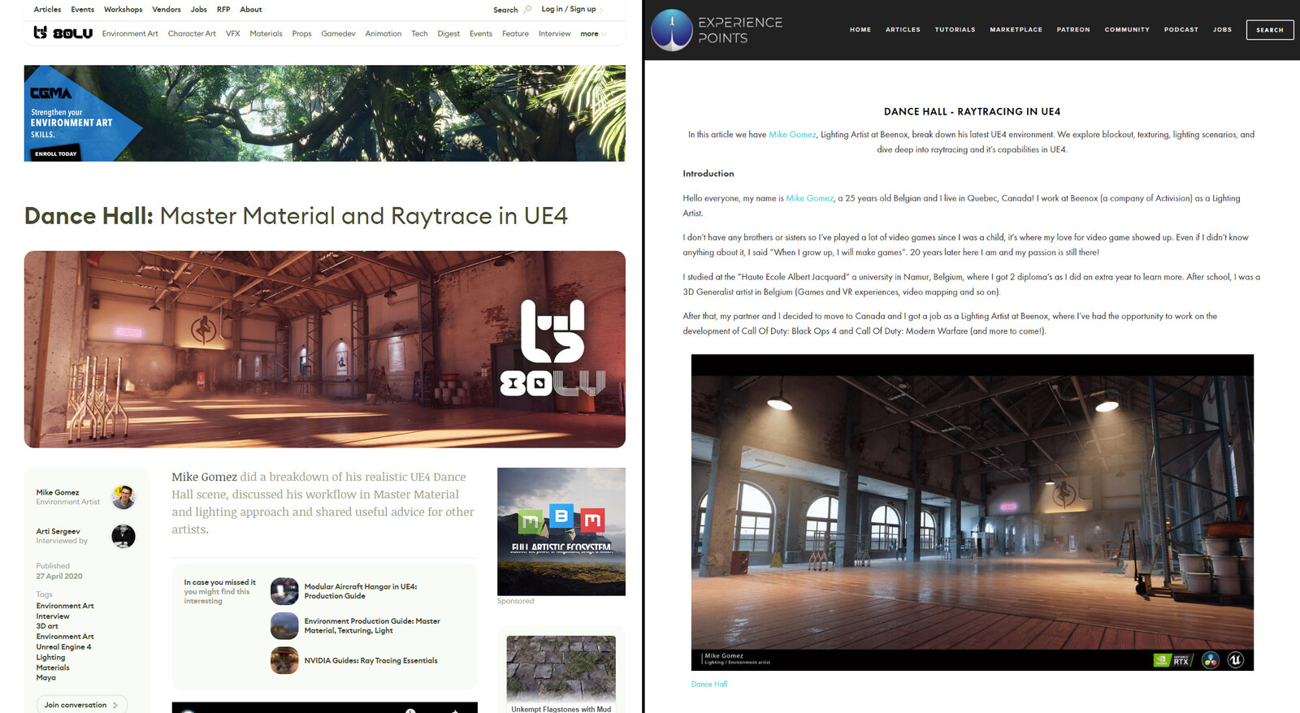Click the Lighting tag
Screen dimensions: 1300x713
50,658
